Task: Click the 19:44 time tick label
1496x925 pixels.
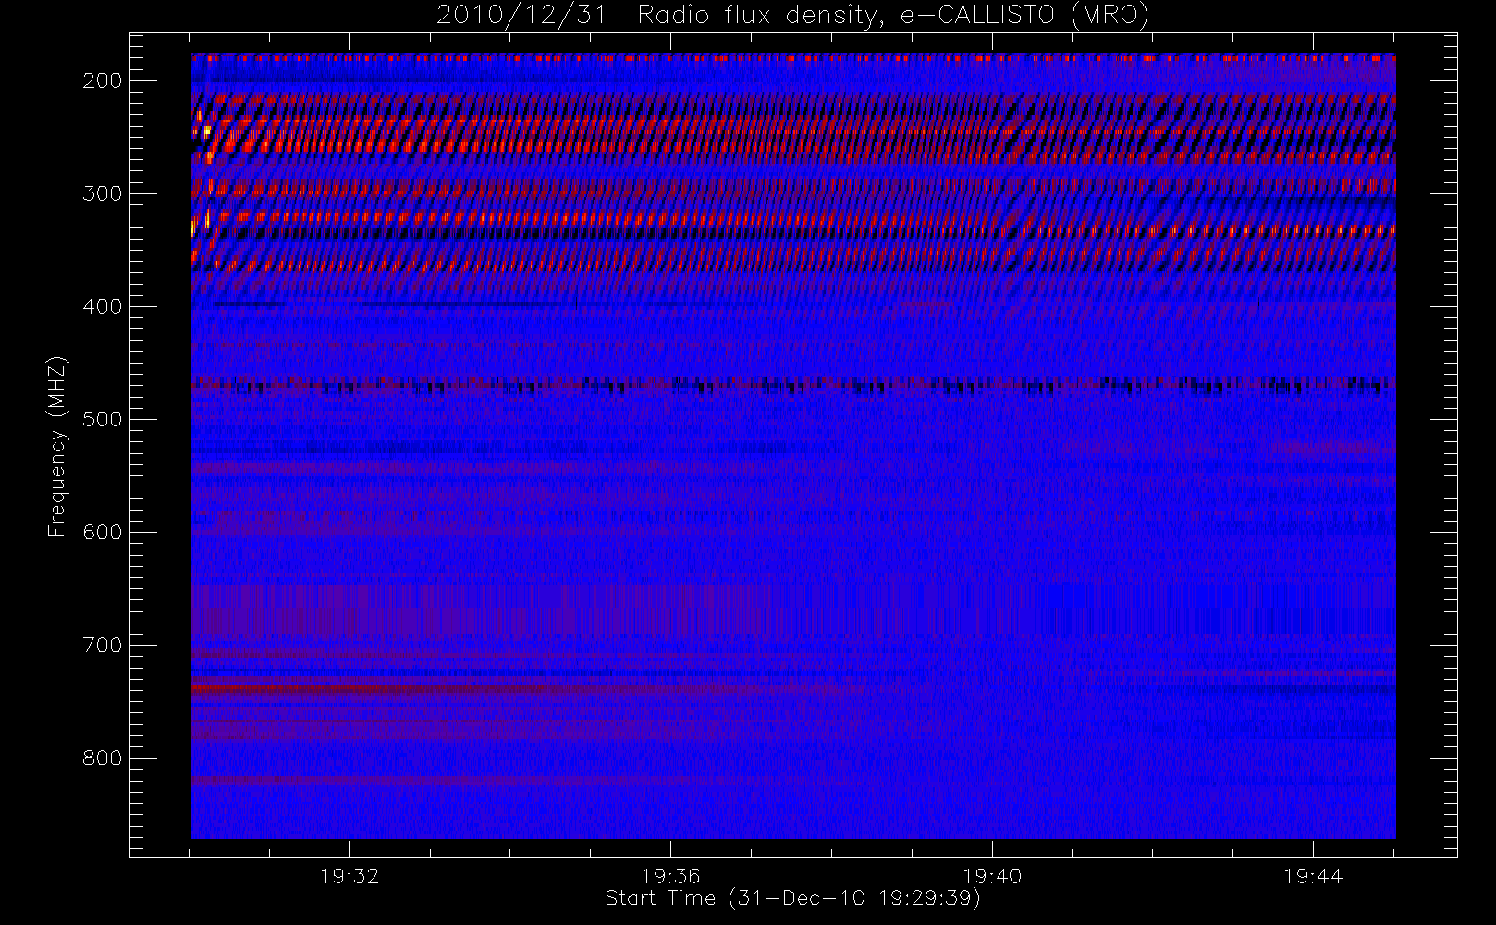Action: pos(1313,875)
